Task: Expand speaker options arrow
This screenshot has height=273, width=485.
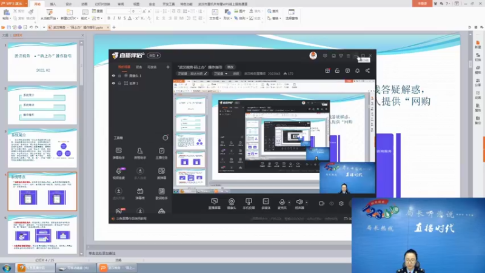Action: tap(307, 203)
